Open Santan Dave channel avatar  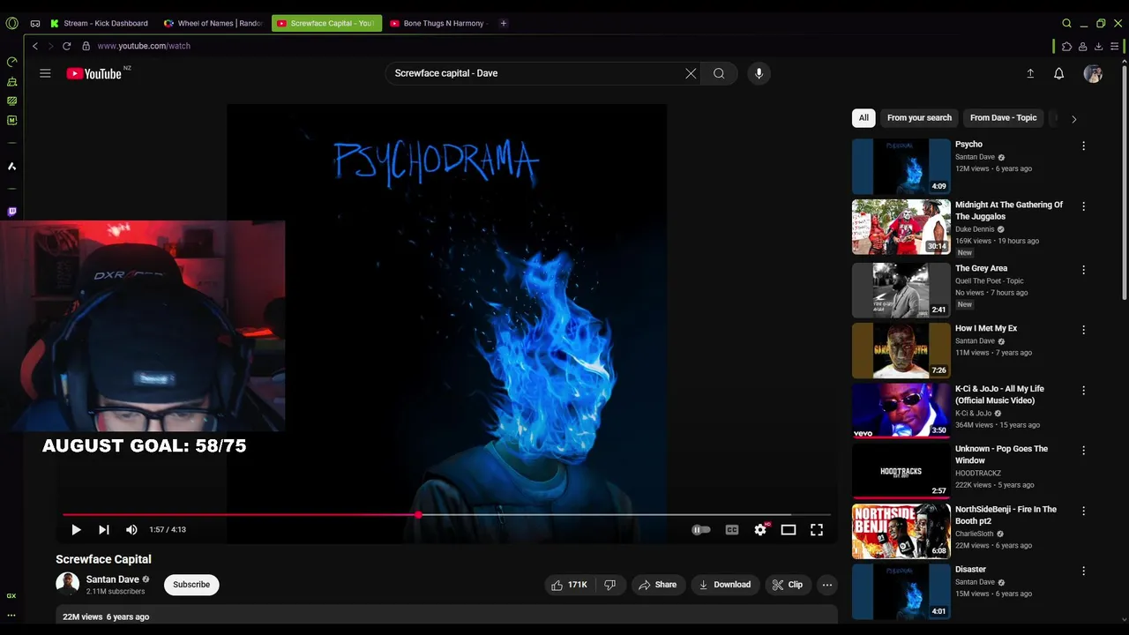[67, 584]
